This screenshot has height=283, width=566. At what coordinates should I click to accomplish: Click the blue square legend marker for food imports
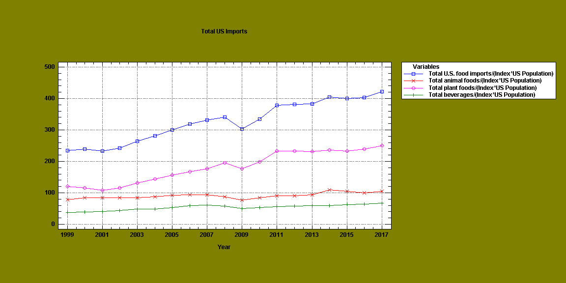pos(413,74)
